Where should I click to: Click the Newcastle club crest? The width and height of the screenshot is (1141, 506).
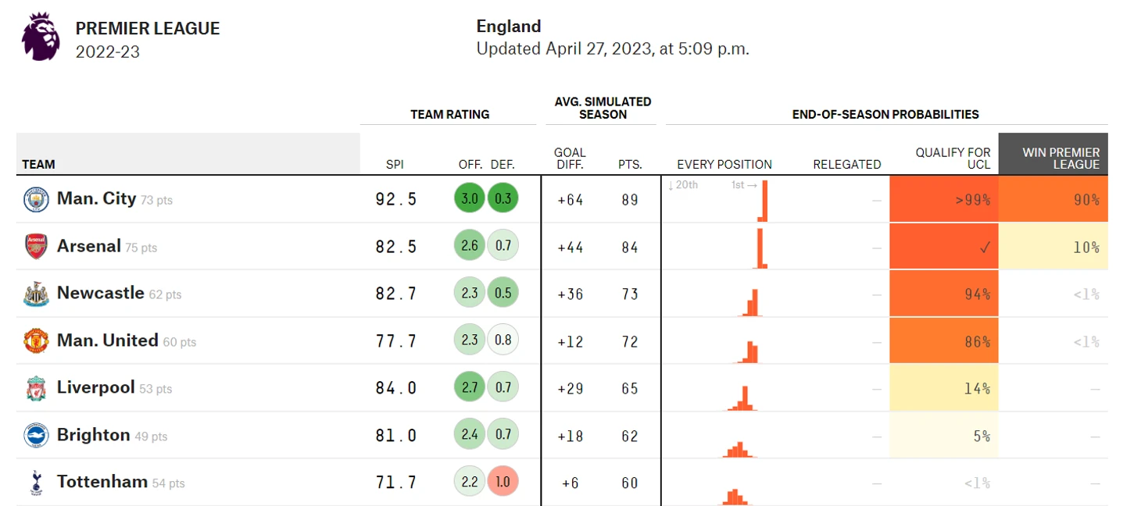pyautogui.click(x=36, y=294)
